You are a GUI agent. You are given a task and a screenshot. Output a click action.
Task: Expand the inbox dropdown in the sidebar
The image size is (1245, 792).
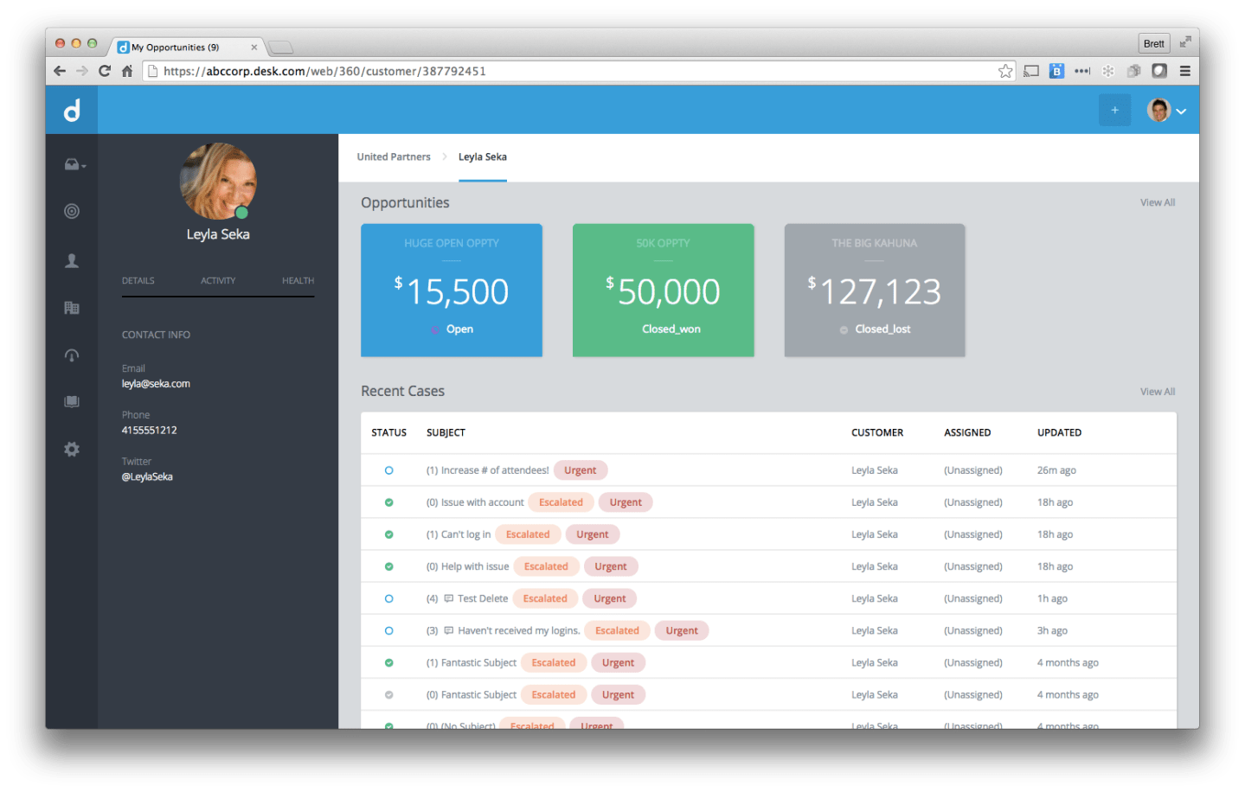pos(75,164)
